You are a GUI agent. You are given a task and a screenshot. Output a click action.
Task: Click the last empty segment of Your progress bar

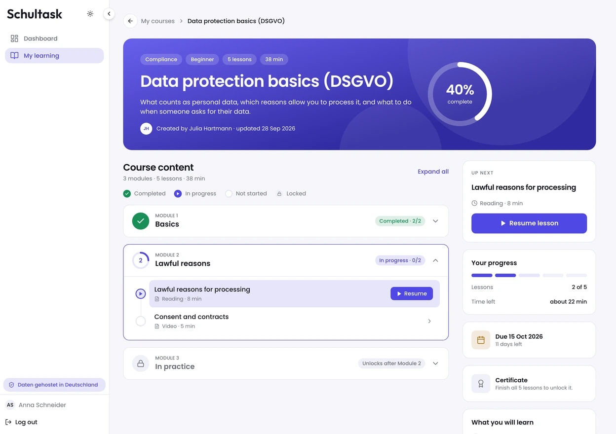577,275
